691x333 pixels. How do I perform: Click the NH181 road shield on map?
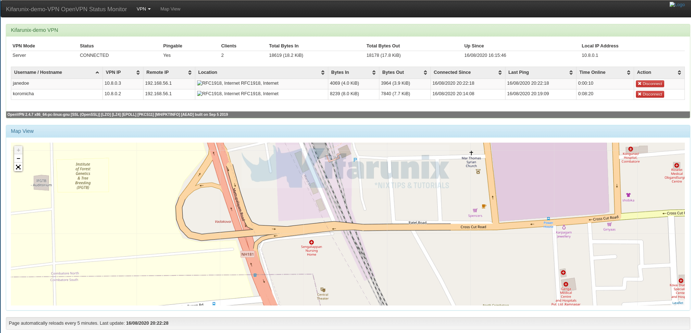[x=247, y=254]
